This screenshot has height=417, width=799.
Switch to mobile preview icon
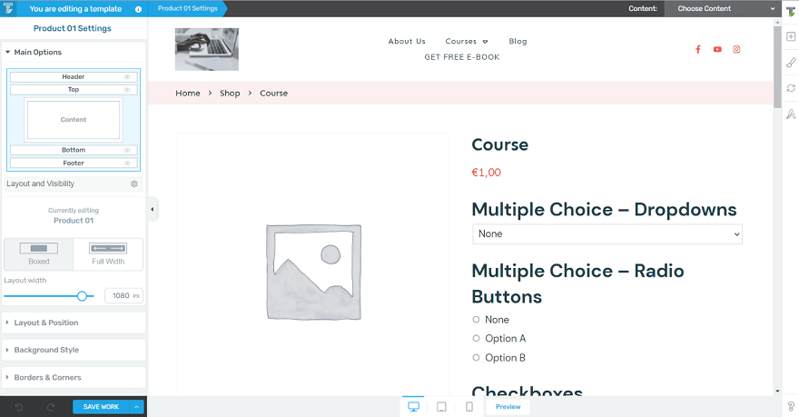tap(469, 407)
